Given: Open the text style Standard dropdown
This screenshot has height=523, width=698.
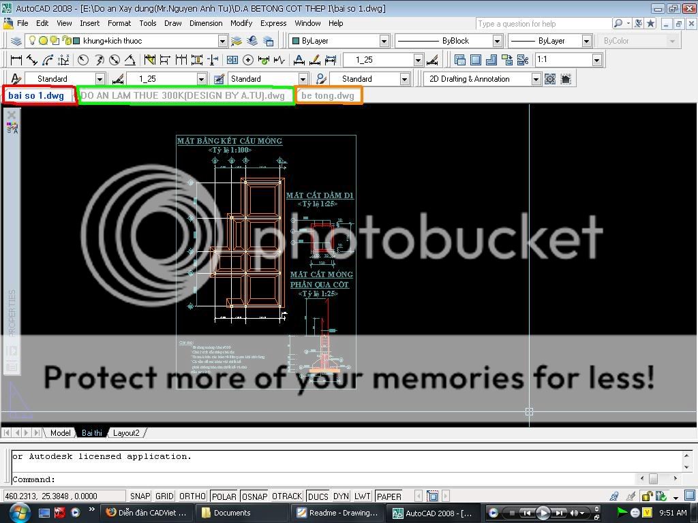Looking at the screenshot, I should pos(100,79).
